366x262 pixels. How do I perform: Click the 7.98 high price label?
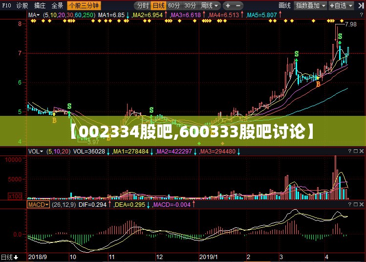coord(351,24)
